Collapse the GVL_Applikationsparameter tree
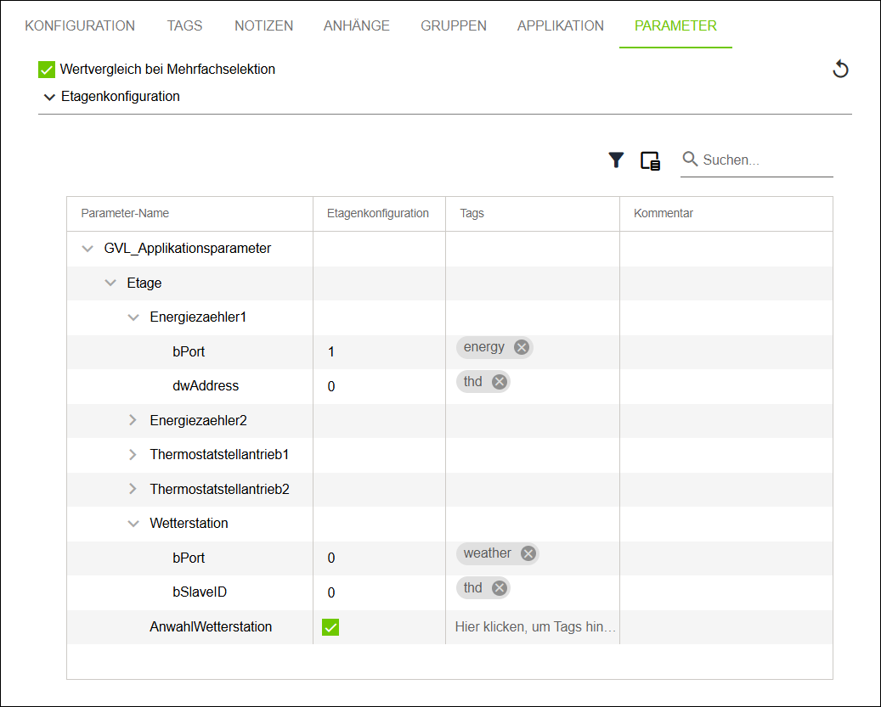The image size is (881, 707). pyautogui.click(x=88, y=248)
